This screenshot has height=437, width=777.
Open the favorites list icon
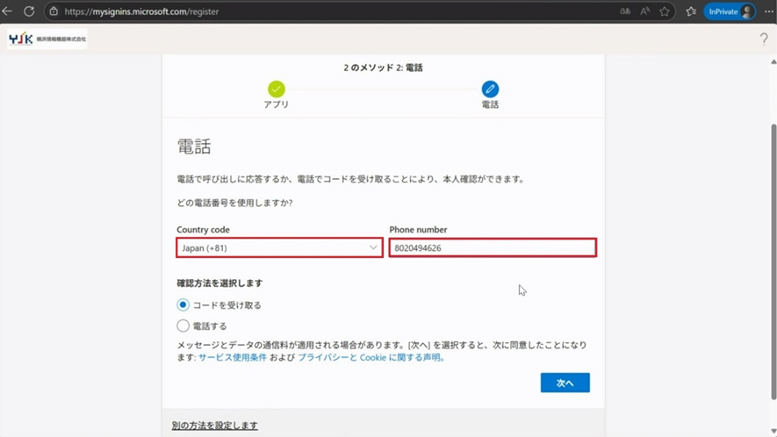[690, 11]
